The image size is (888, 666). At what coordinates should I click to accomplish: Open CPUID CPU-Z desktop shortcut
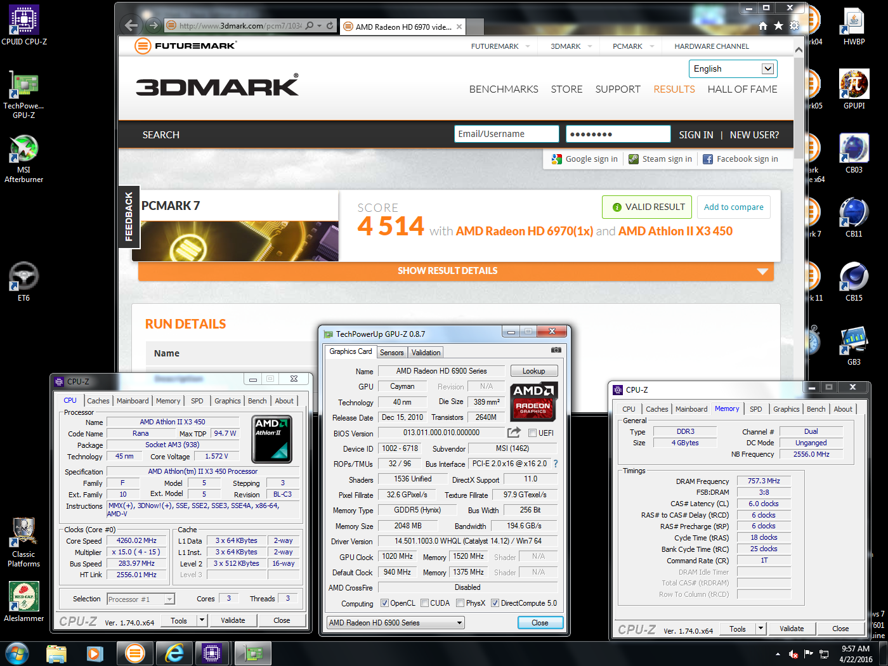pyautogui.click(x=24, y=25)
